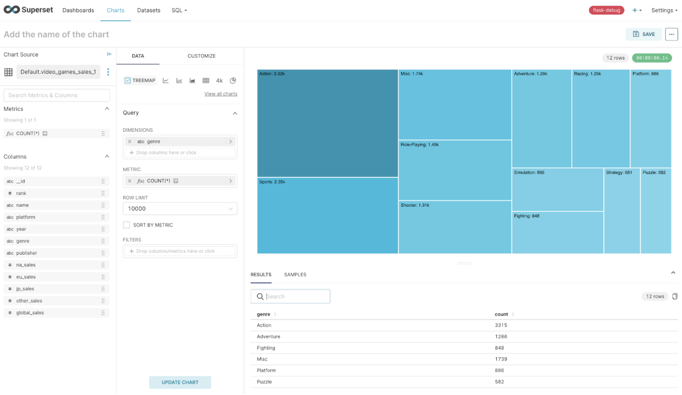Select the pie chart type icon

point(233,80)
